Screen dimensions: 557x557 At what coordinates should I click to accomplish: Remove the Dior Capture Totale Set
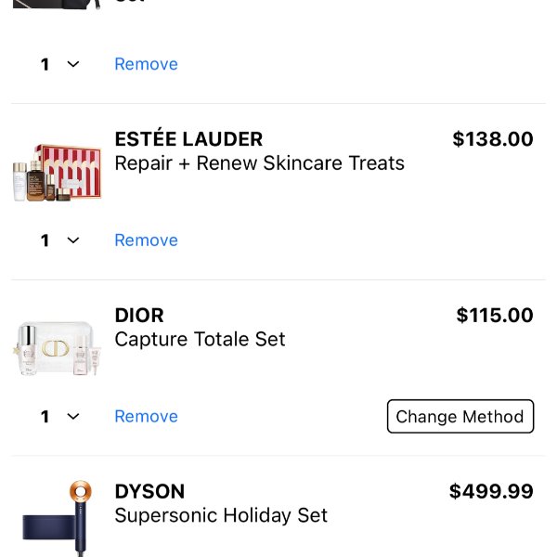pos(146,417)
